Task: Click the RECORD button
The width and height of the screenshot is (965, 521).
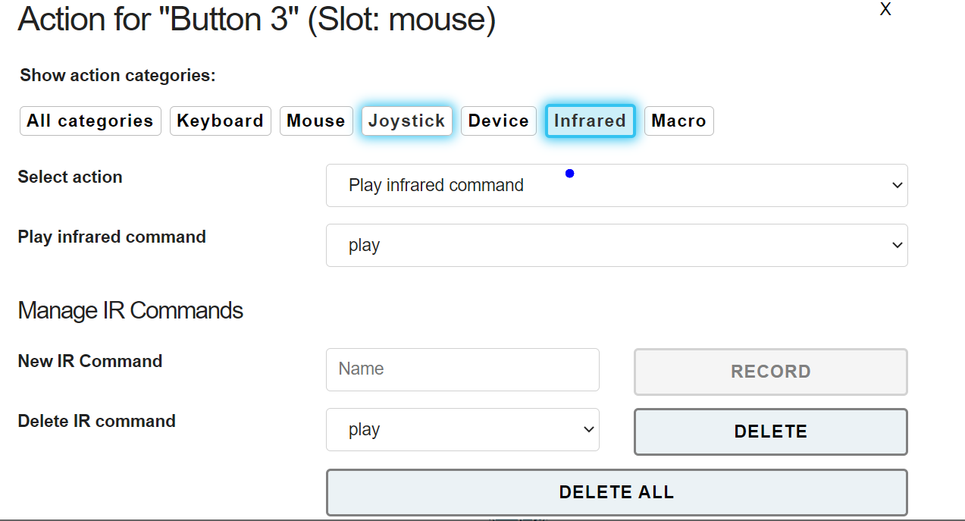Action: coord(771,372)
